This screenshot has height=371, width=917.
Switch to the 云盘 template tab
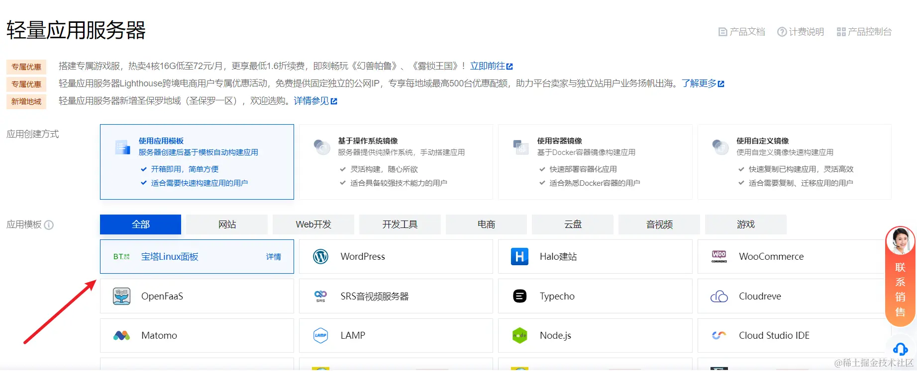[573, 224]
